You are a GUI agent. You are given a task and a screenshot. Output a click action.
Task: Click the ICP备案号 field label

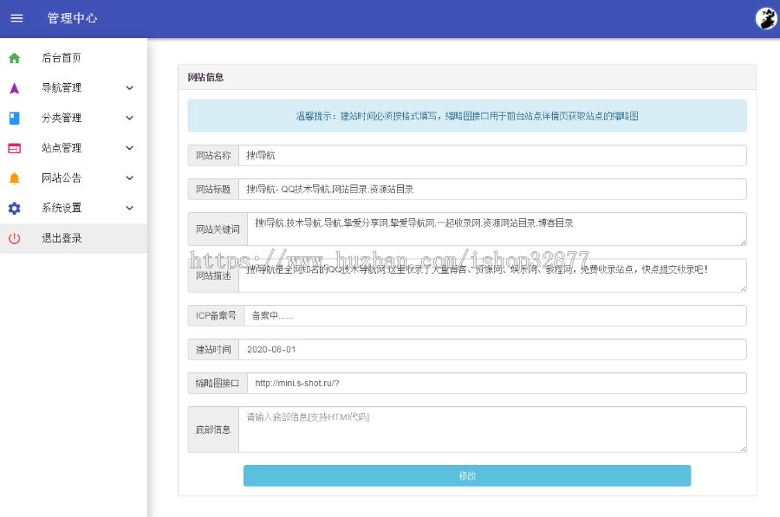[216, 316]
